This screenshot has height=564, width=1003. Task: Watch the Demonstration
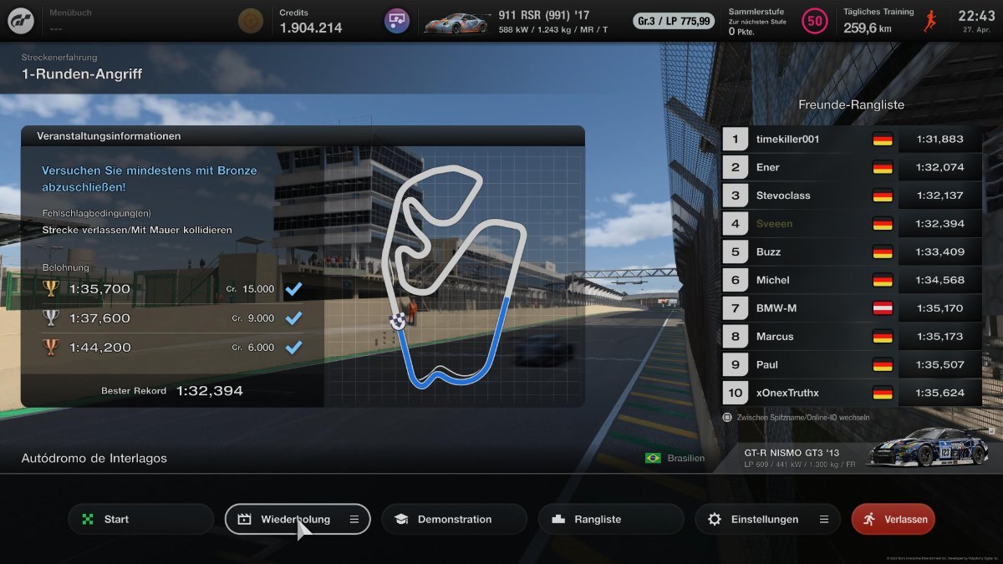coord(454,519)
